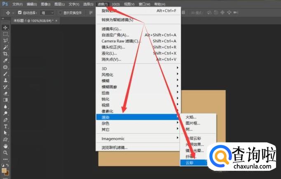Screen dimensions: 281x179
Task: Select the Polygonal Lasso tool
Action: (5, 41)
